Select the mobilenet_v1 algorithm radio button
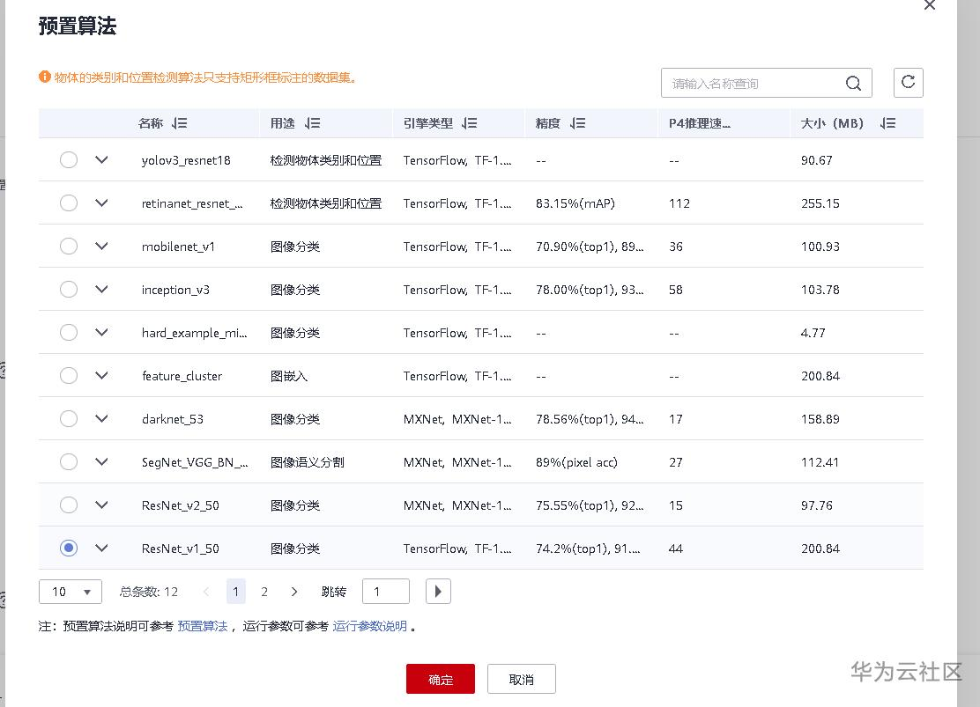 69,247
